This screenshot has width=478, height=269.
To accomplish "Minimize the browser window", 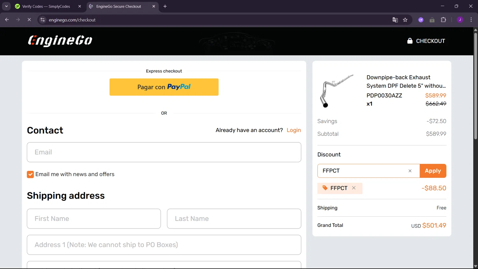I will tap(442, 6).
